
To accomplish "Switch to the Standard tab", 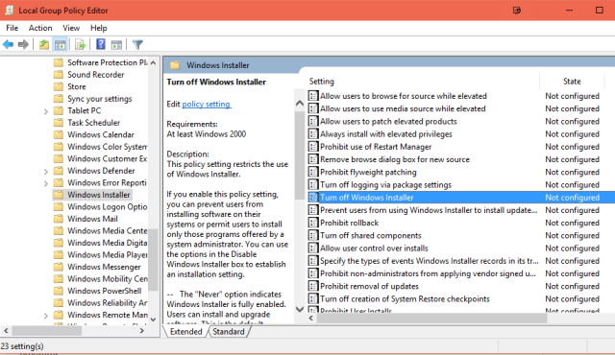I will [229, 332].
